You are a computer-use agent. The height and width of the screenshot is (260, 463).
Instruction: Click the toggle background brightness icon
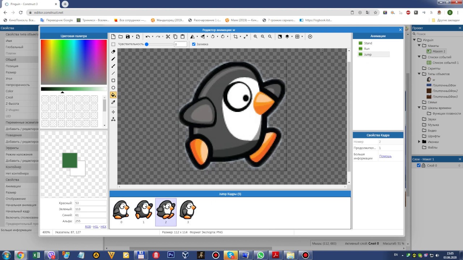[280, 36]
